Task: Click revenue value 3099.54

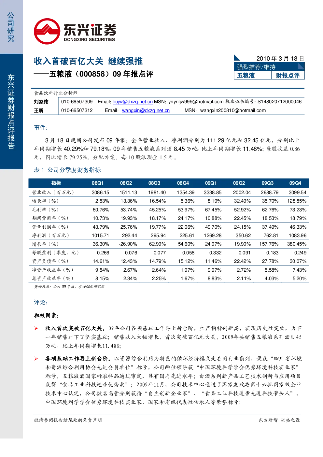Action: coord(297,193)
